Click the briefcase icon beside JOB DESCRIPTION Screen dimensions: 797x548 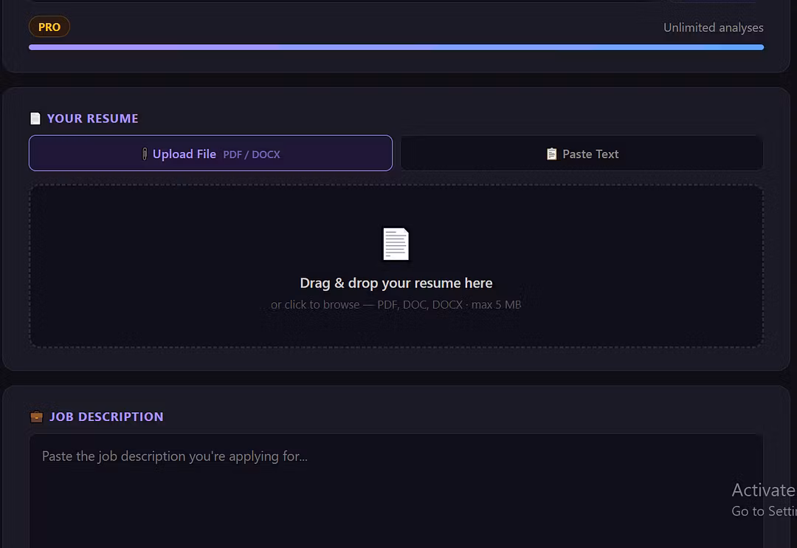(37, 417)
